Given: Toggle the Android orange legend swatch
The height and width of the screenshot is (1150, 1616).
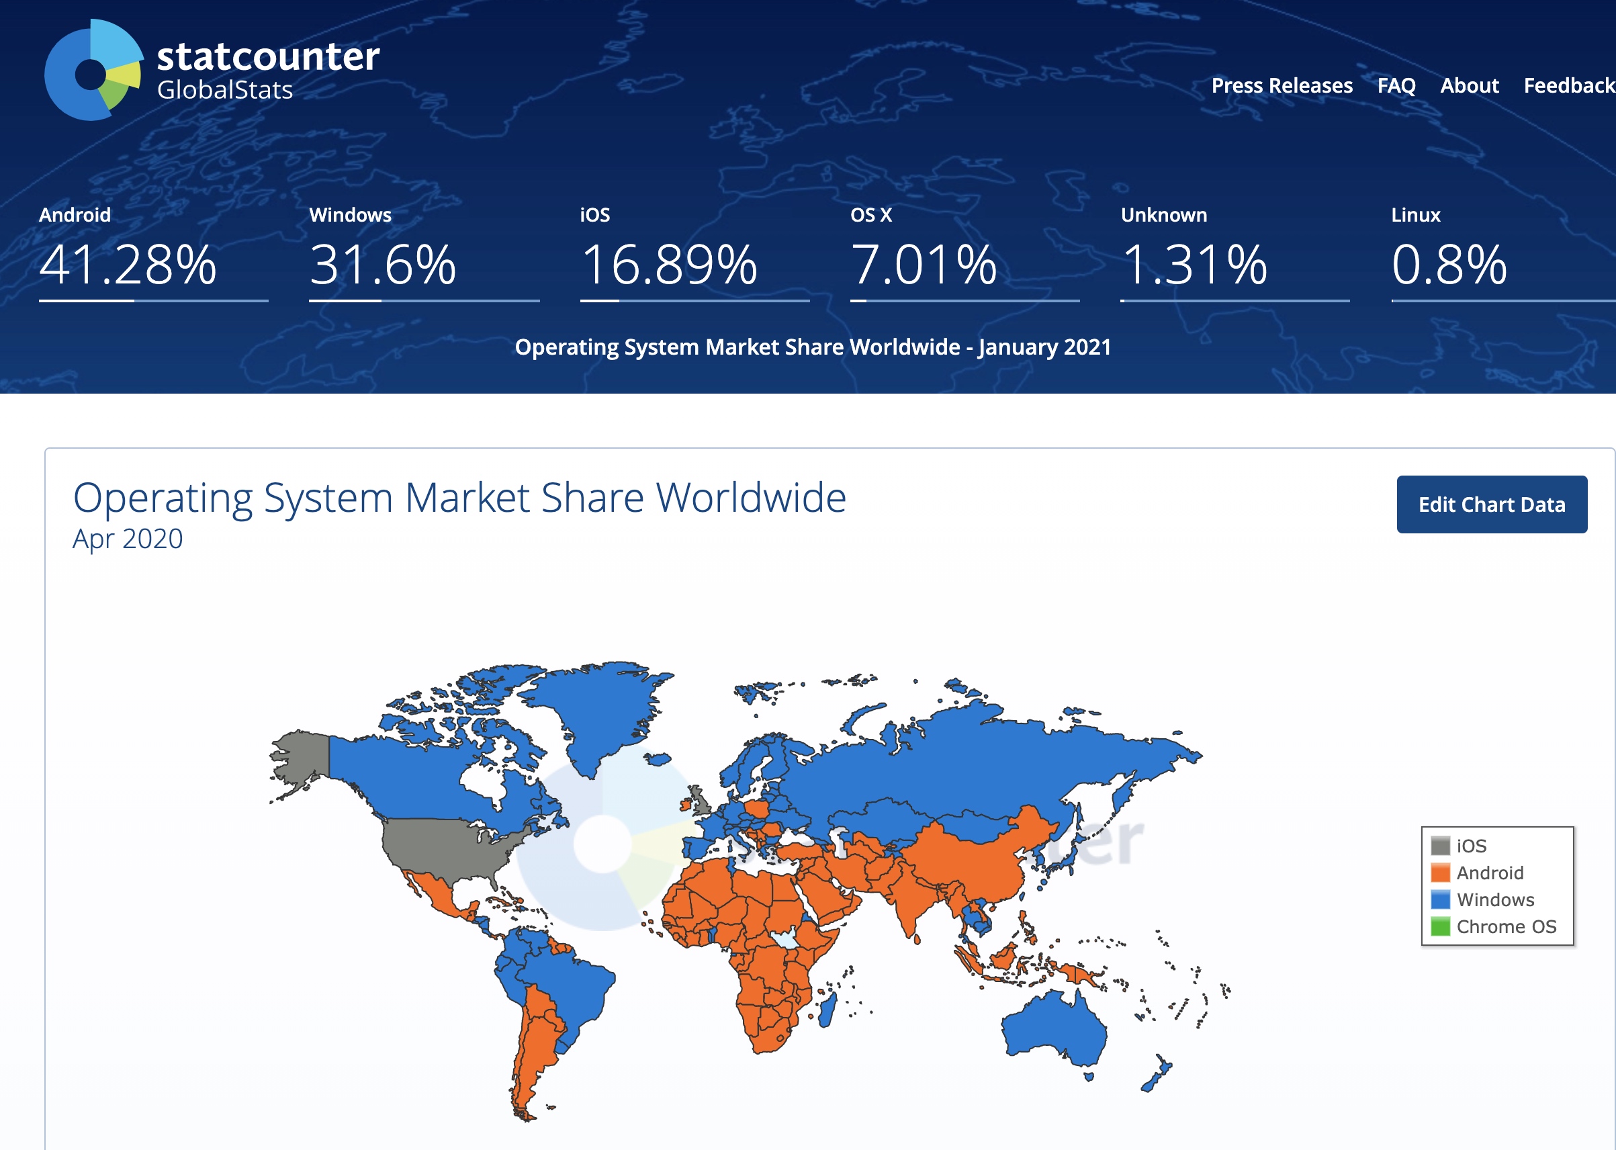Looking at the screenshot, I should 1440,873.
